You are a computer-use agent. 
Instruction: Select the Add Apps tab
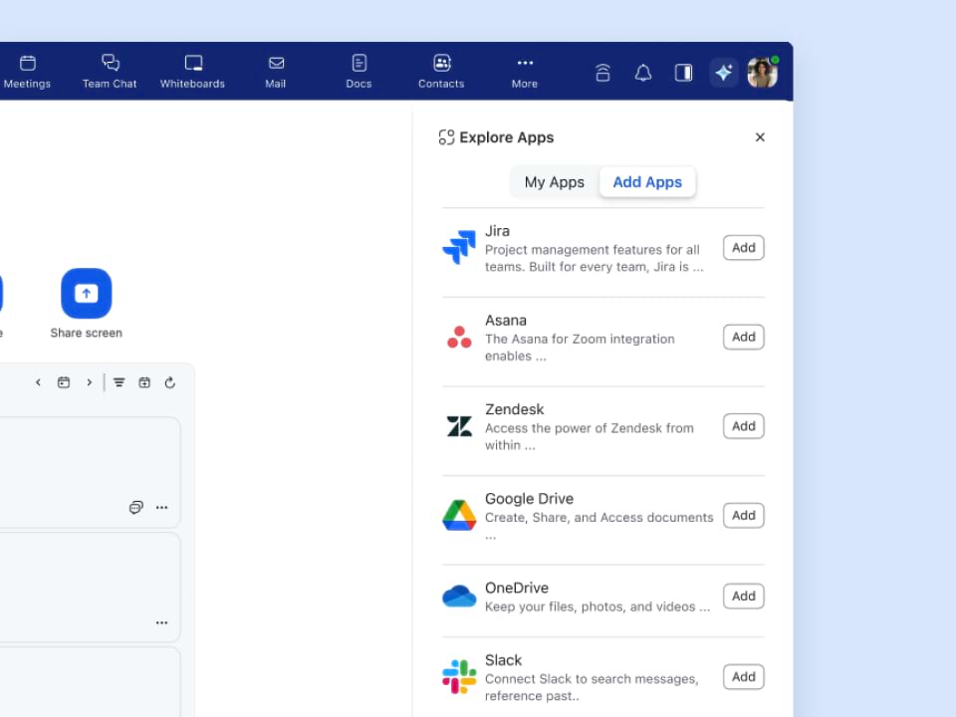(647, 182)
